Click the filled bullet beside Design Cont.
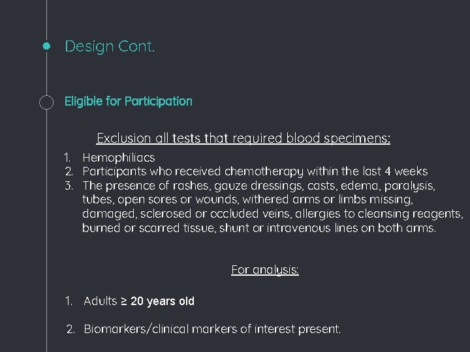 pos(46,47)
